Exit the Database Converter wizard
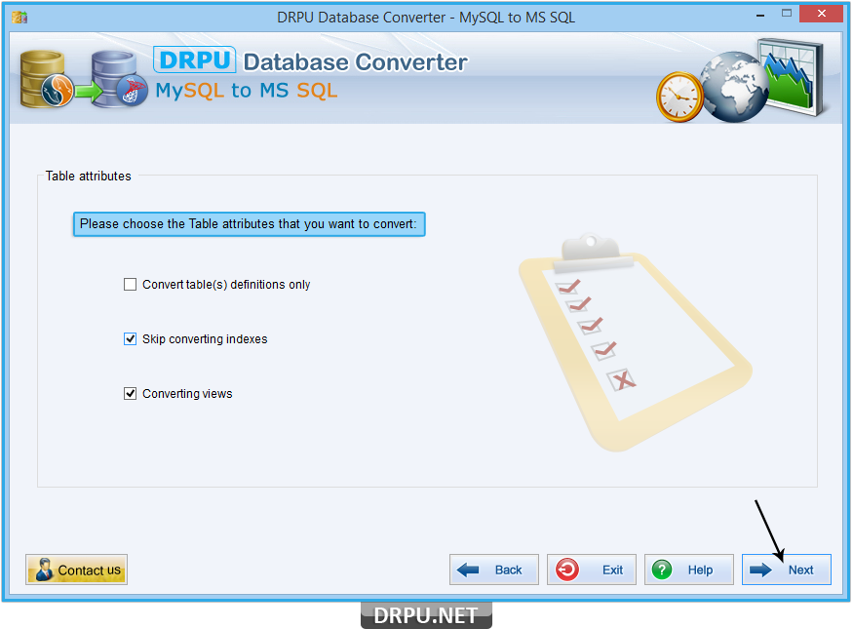The height and width of the screenshot is (629, 853). pos(592,570)
